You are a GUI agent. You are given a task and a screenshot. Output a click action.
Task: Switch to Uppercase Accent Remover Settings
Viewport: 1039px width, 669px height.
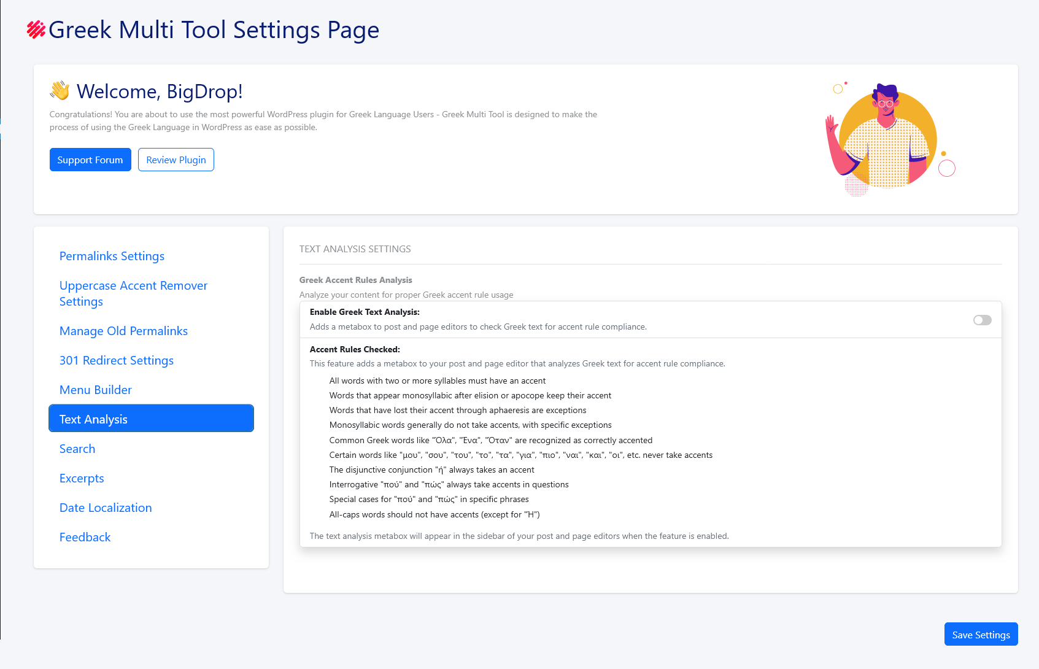(x=133, y=293)
